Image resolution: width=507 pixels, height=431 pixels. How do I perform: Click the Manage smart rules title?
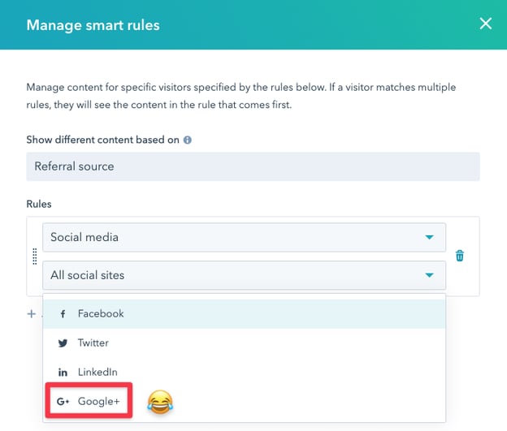click(x=93, y=25)
